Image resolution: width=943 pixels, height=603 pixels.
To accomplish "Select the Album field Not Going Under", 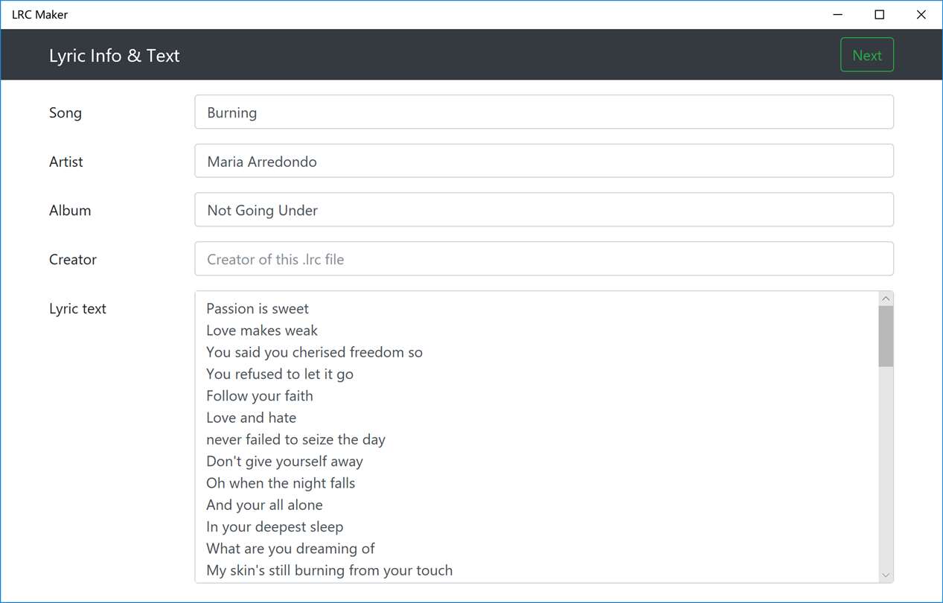I will tap(543, 210).
